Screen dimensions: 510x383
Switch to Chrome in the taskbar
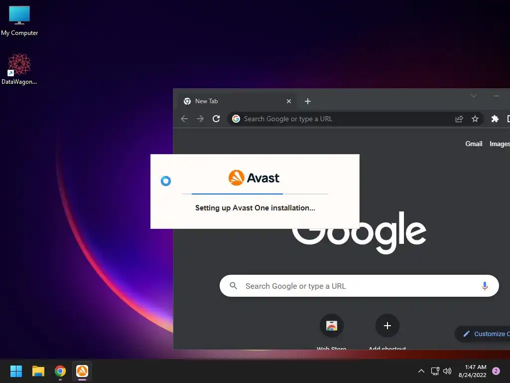(x=60, y=371)
